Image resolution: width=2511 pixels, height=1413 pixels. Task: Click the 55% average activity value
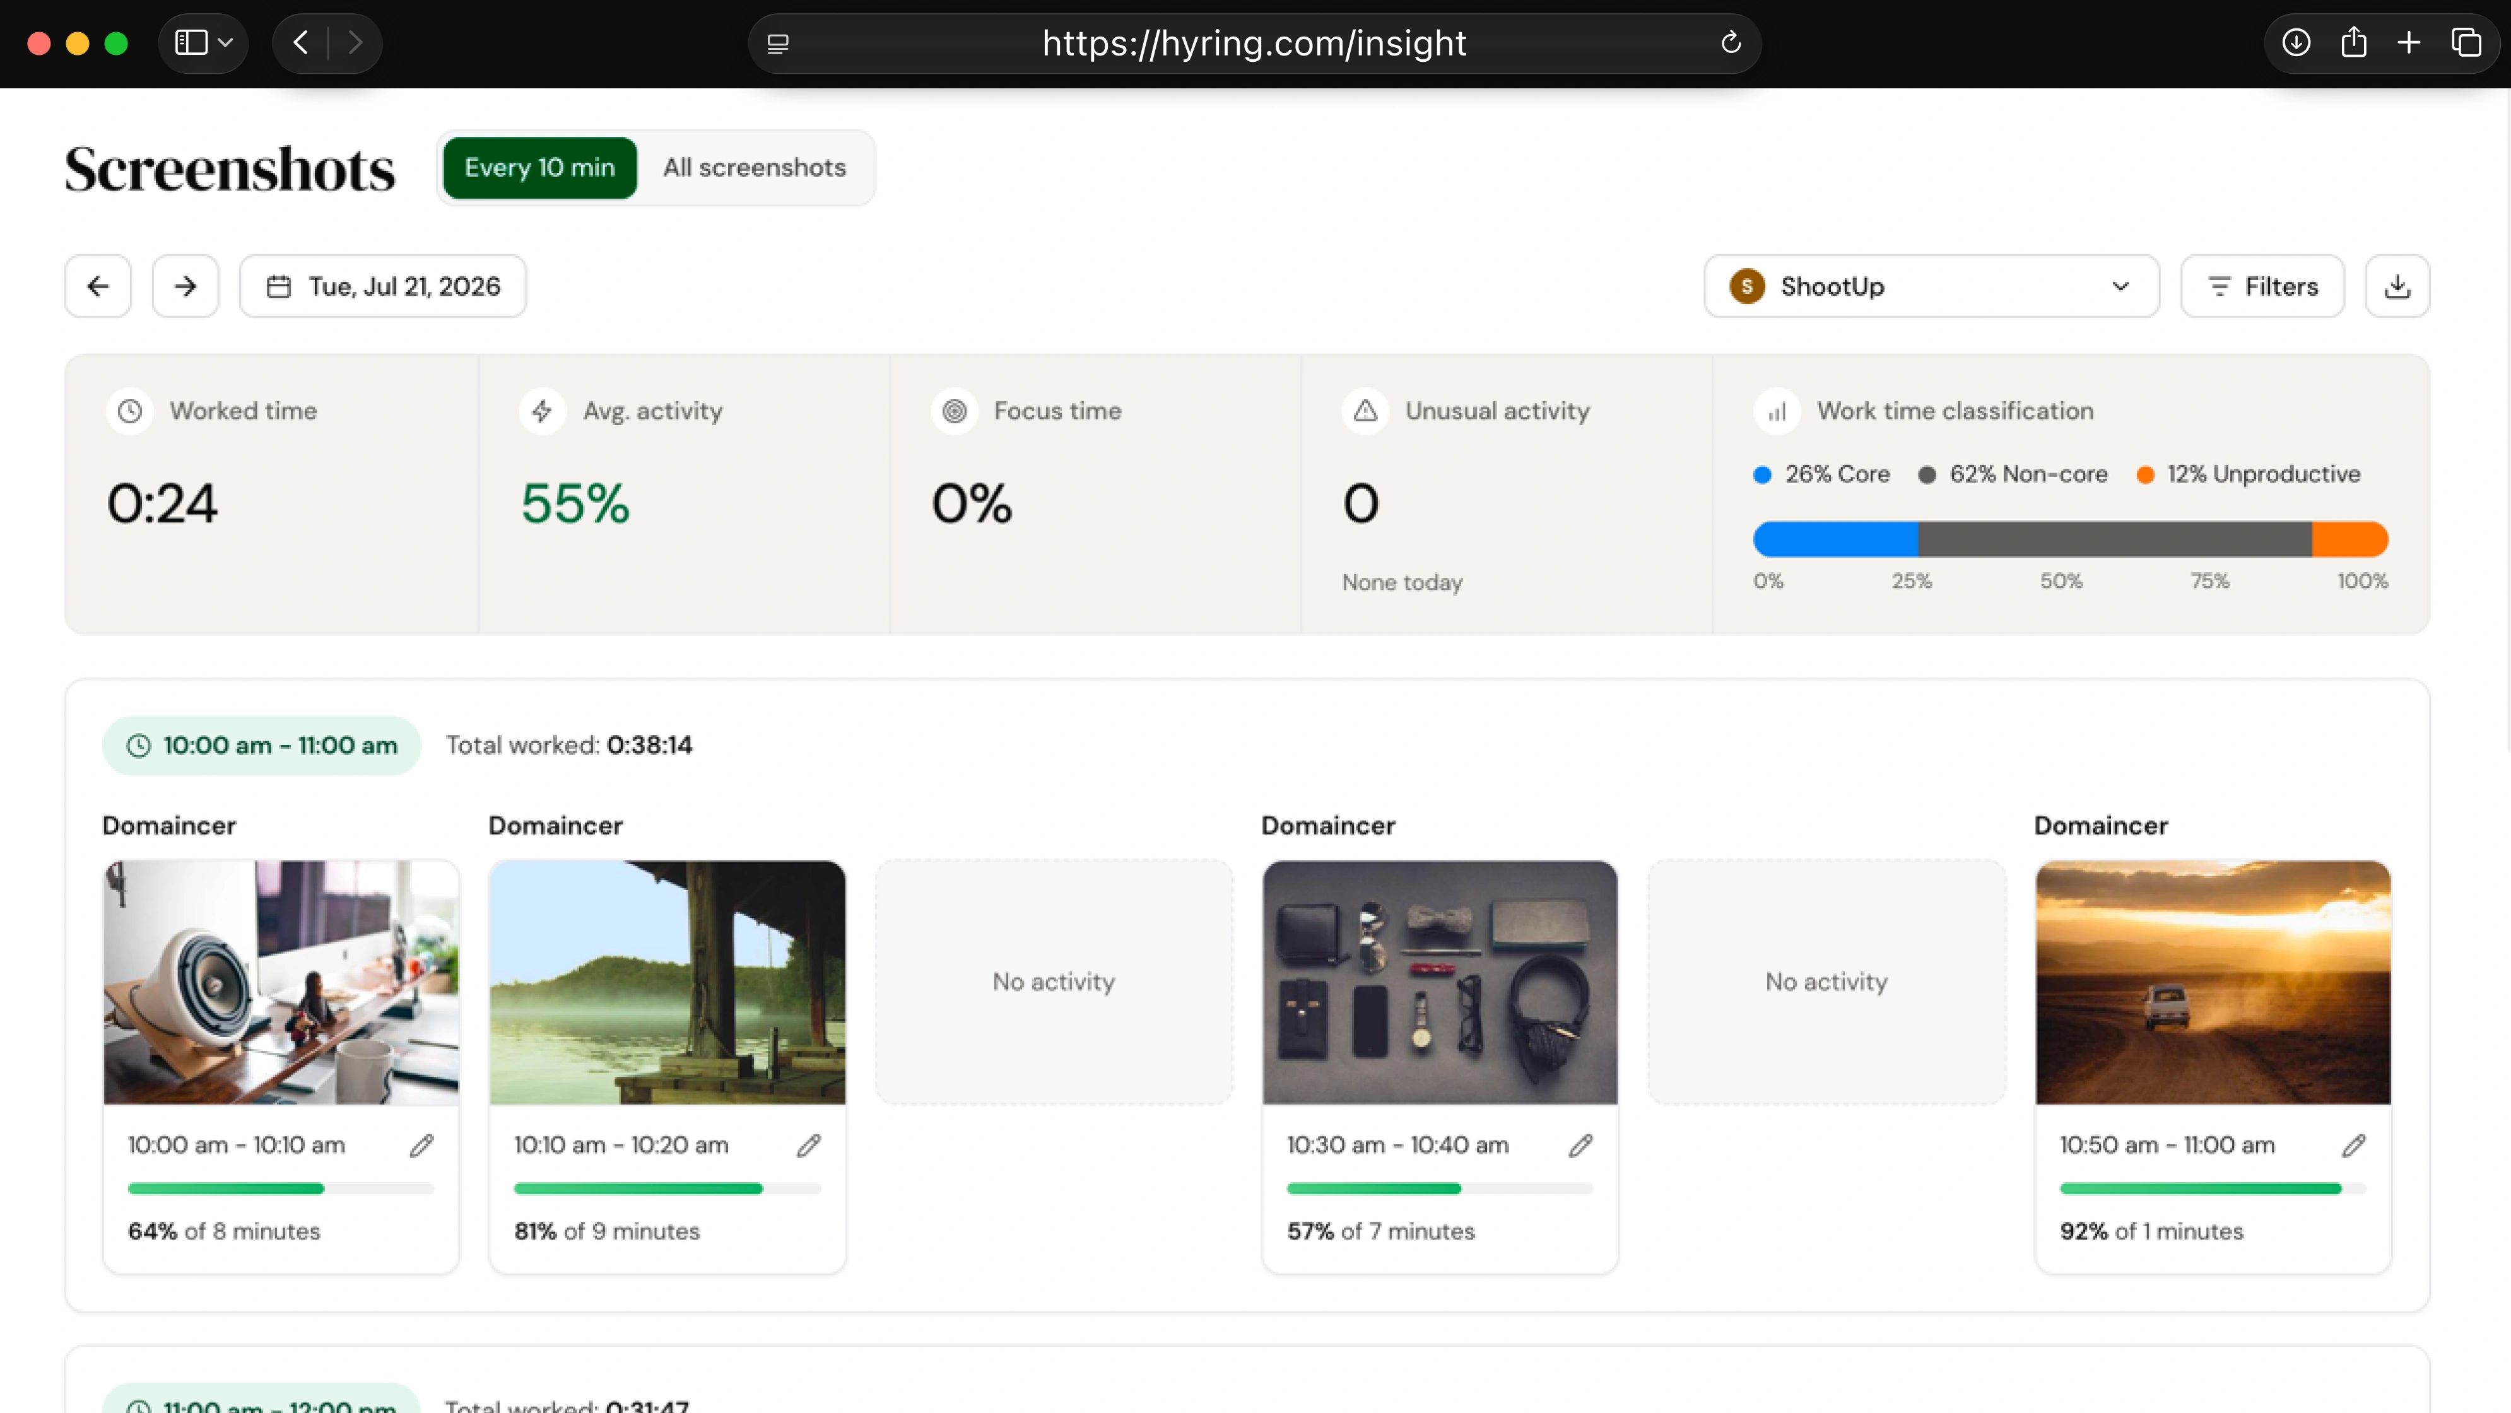pos(575,504)
